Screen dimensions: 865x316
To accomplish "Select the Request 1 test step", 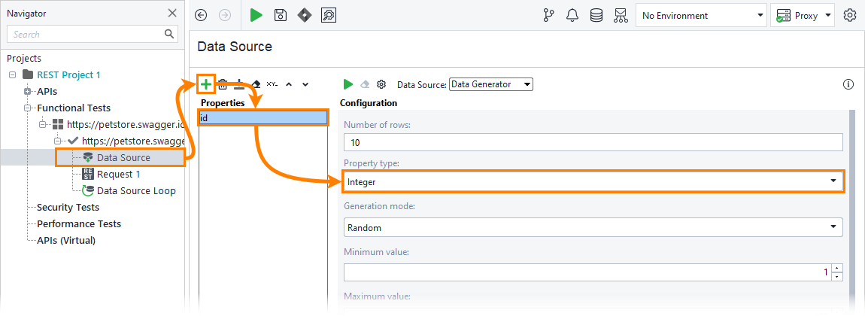I will tap(119, 175).
